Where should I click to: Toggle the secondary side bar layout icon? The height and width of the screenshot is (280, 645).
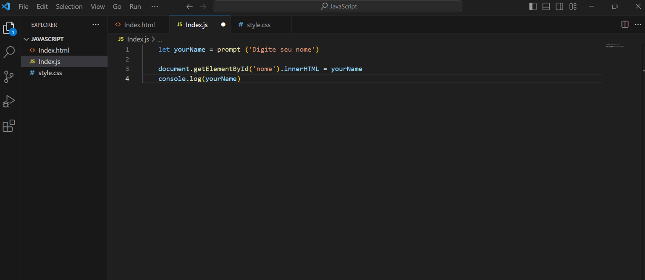pos(559,6)
